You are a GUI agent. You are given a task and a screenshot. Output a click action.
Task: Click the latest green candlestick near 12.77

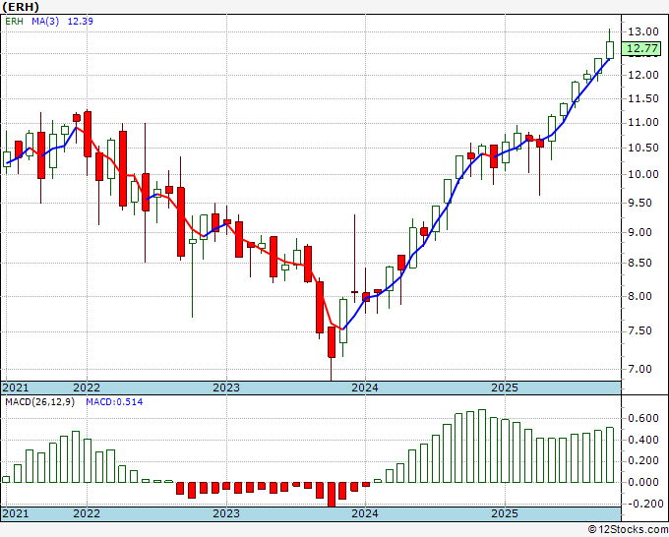[610, 50]
